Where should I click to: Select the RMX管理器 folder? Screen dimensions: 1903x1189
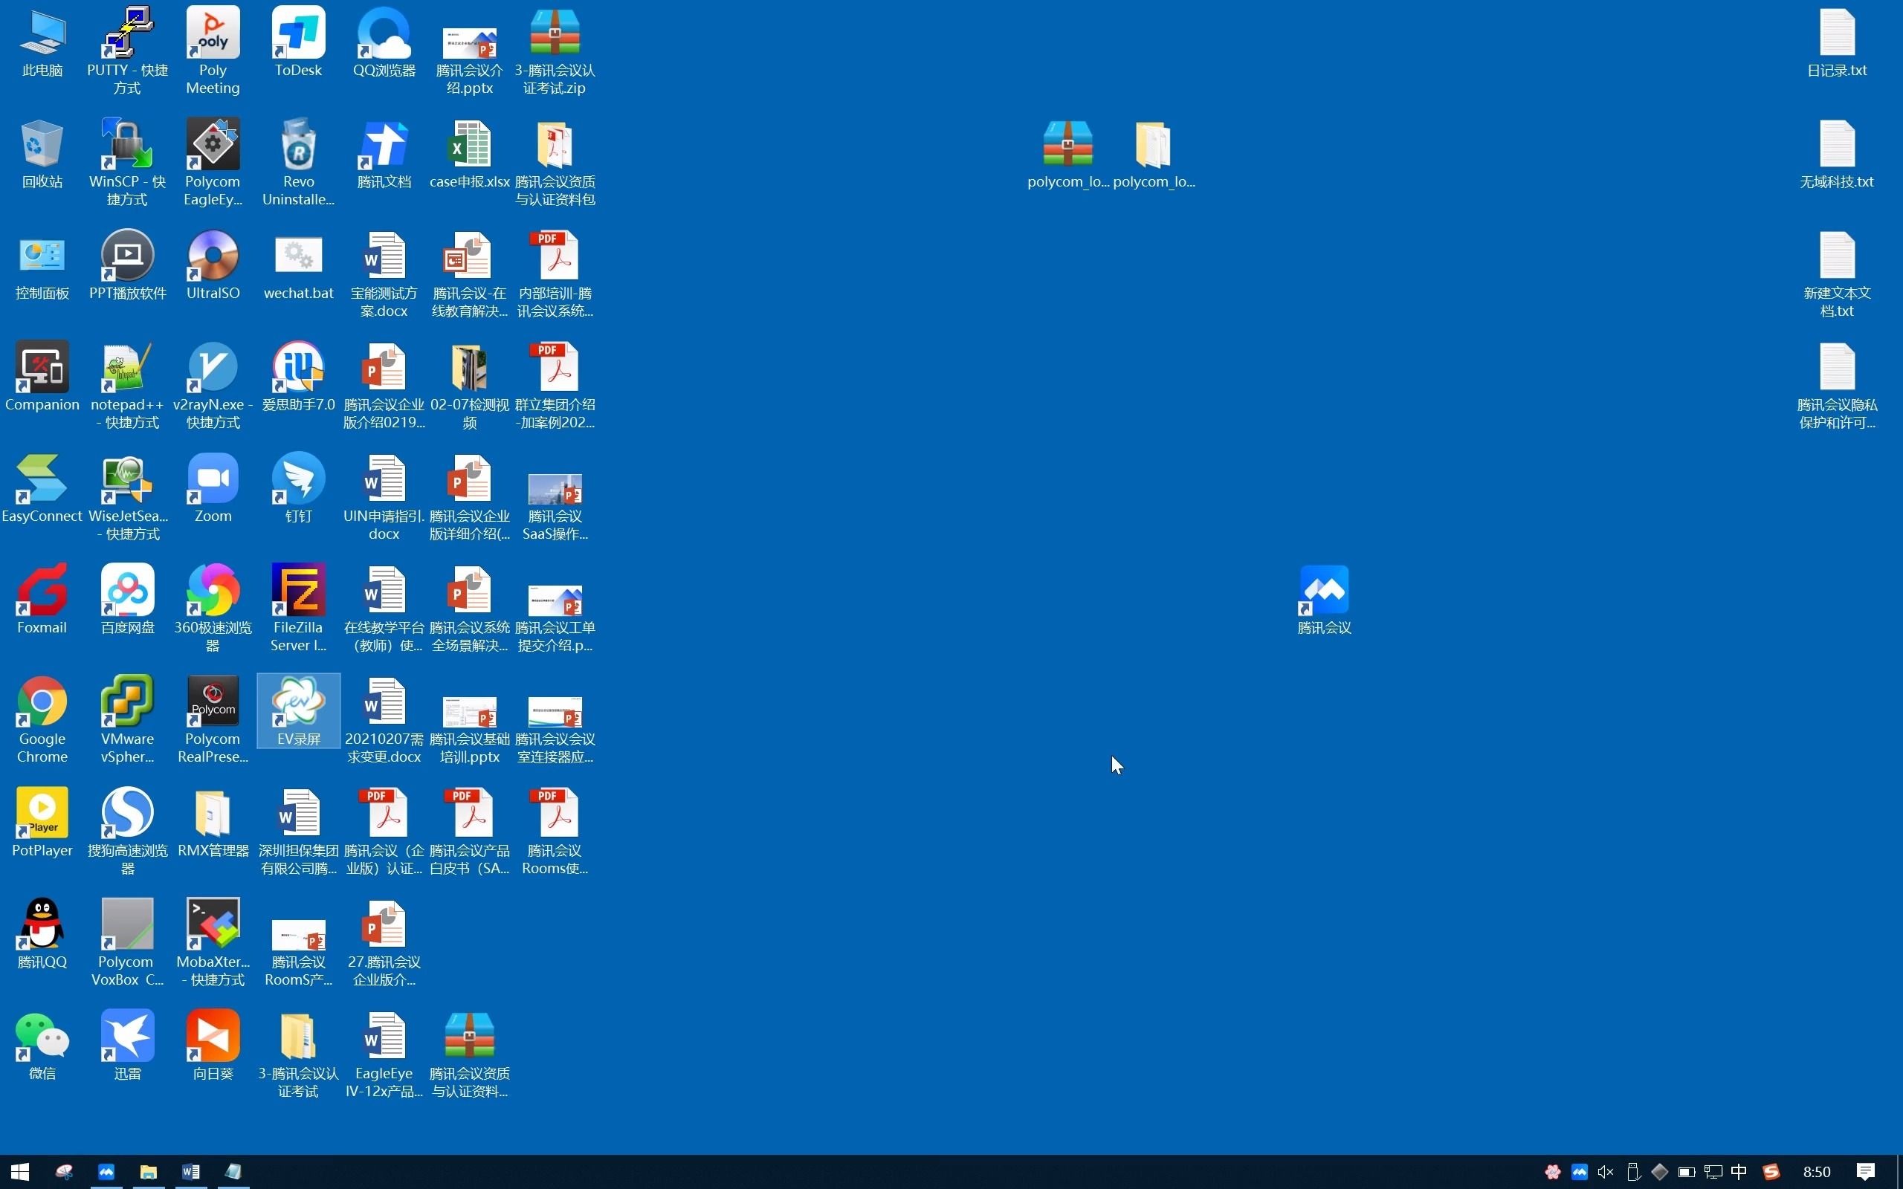pyautogui.click(x=213, y=813)
